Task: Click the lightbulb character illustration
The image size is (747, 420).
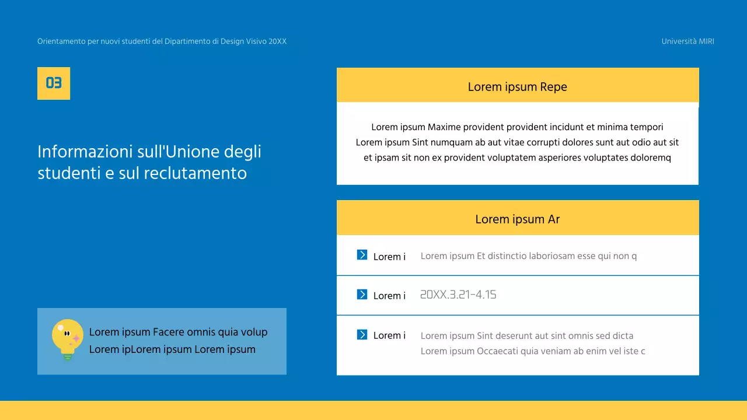Action: (67, 341)
